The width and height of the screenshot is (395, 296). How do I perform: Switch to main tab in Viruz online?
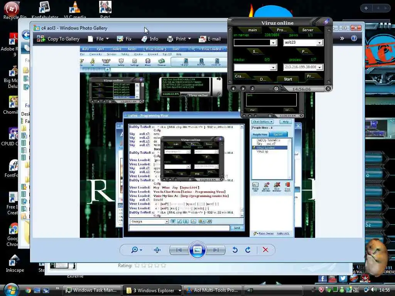point(252,30)
